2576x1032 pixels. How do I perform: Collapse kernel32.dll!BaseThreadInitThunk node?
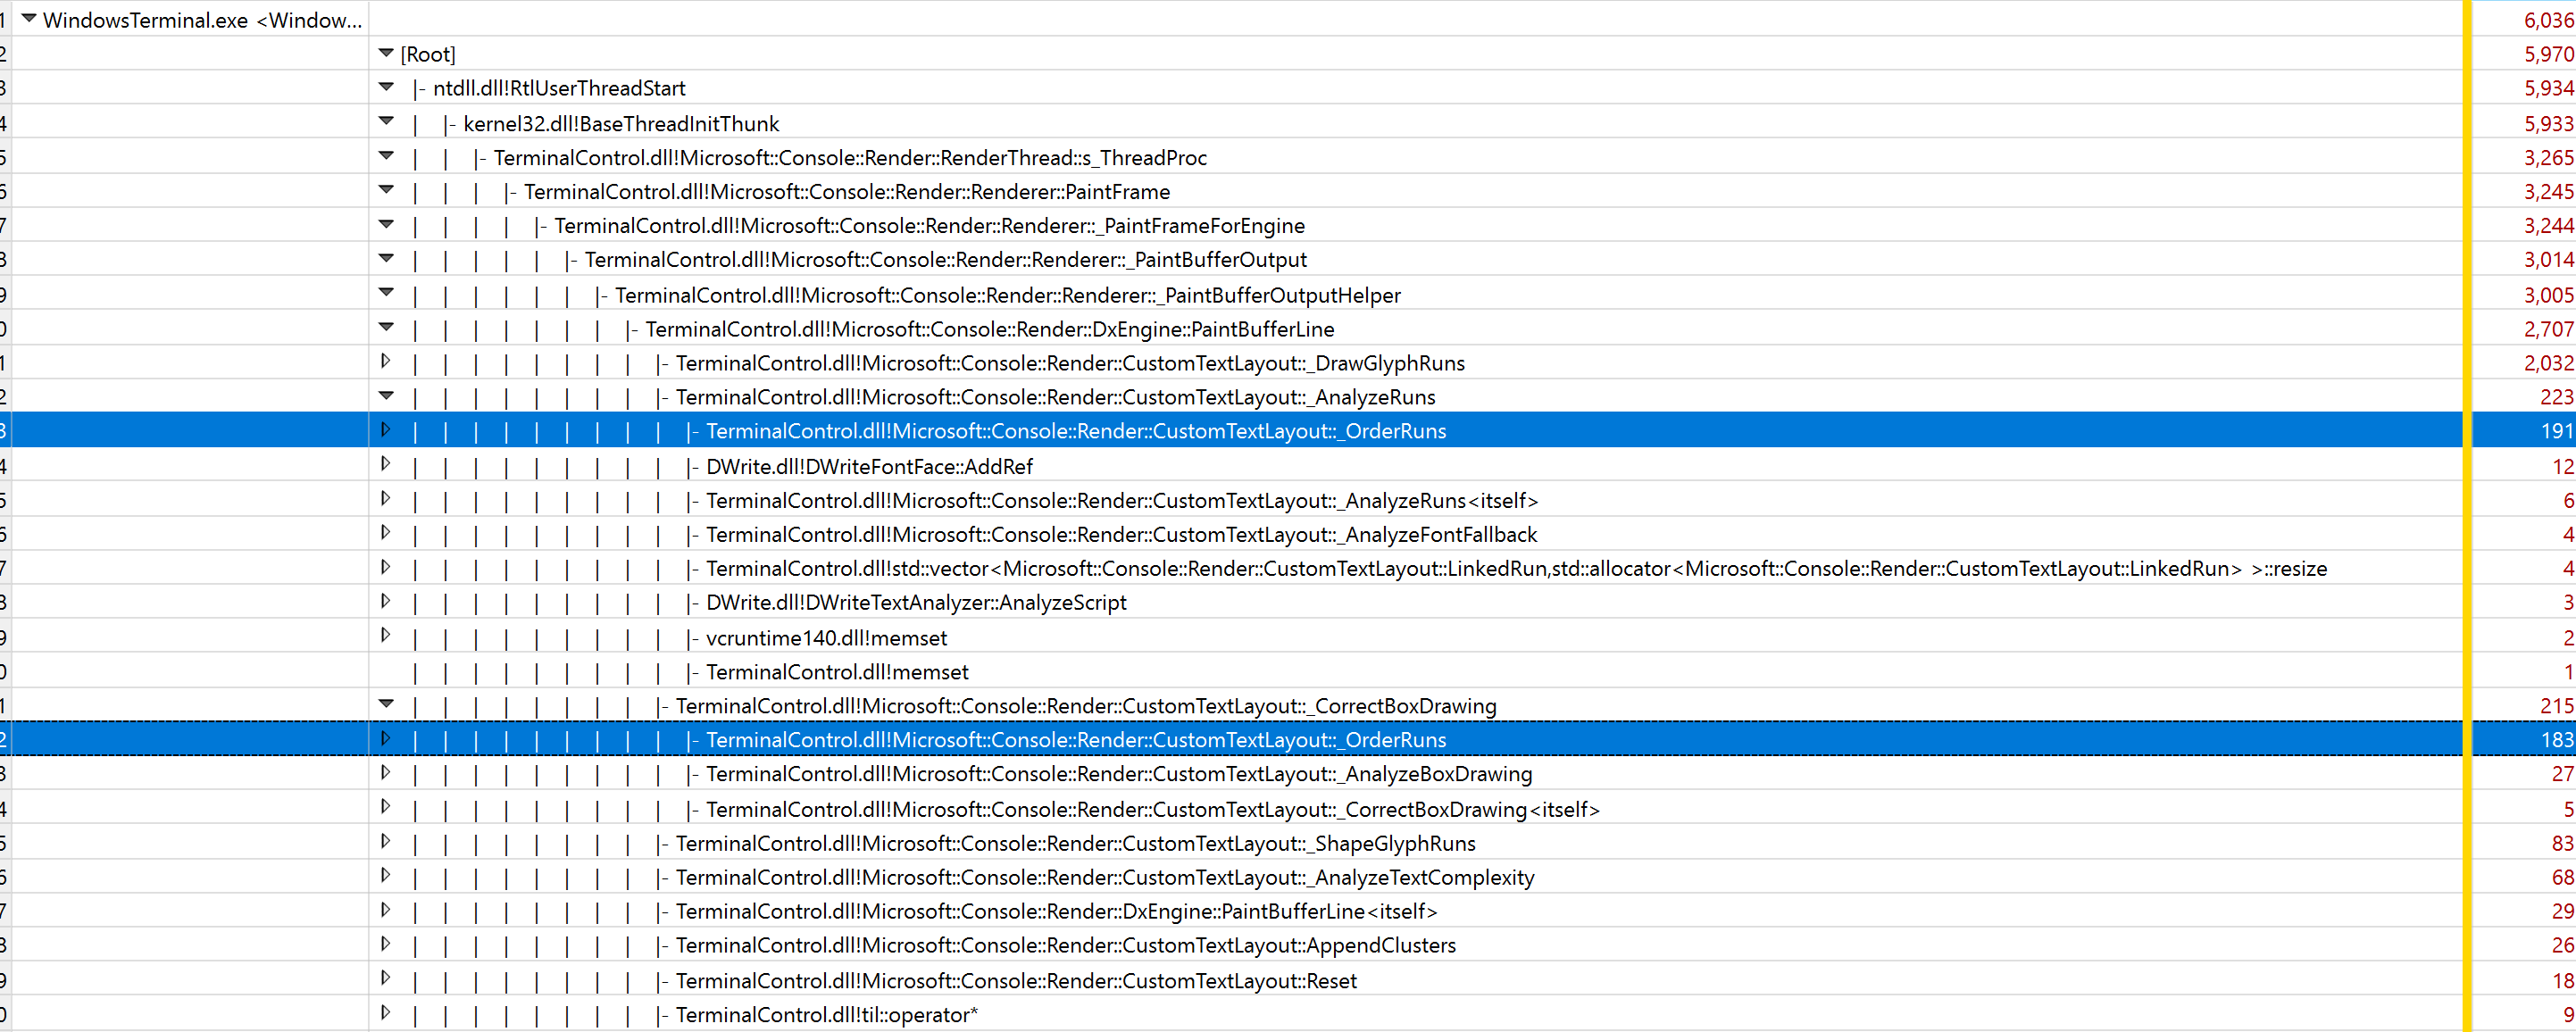click(386, 122)
